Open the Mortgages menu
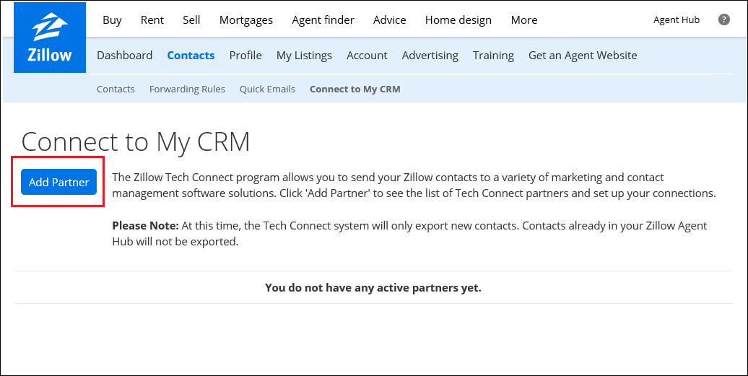748x376 pixels. (246, 20)
